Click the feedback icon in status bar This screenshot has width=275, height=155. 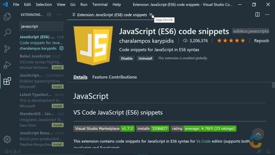259,151
